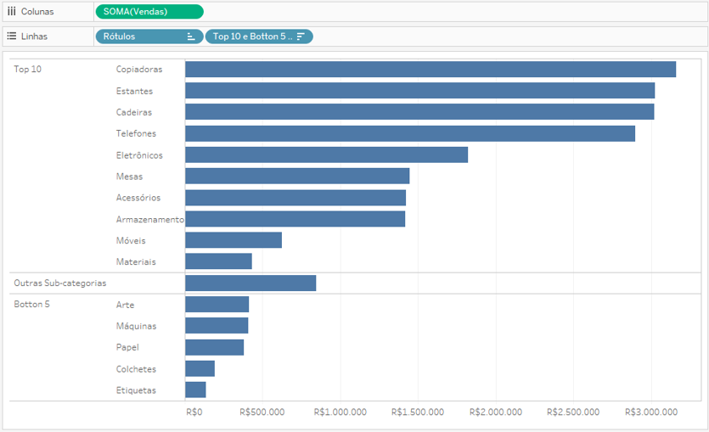Screen dimensions: 709x432
Task: Click the Colunas shelf icon
Action: pos(11,11)
